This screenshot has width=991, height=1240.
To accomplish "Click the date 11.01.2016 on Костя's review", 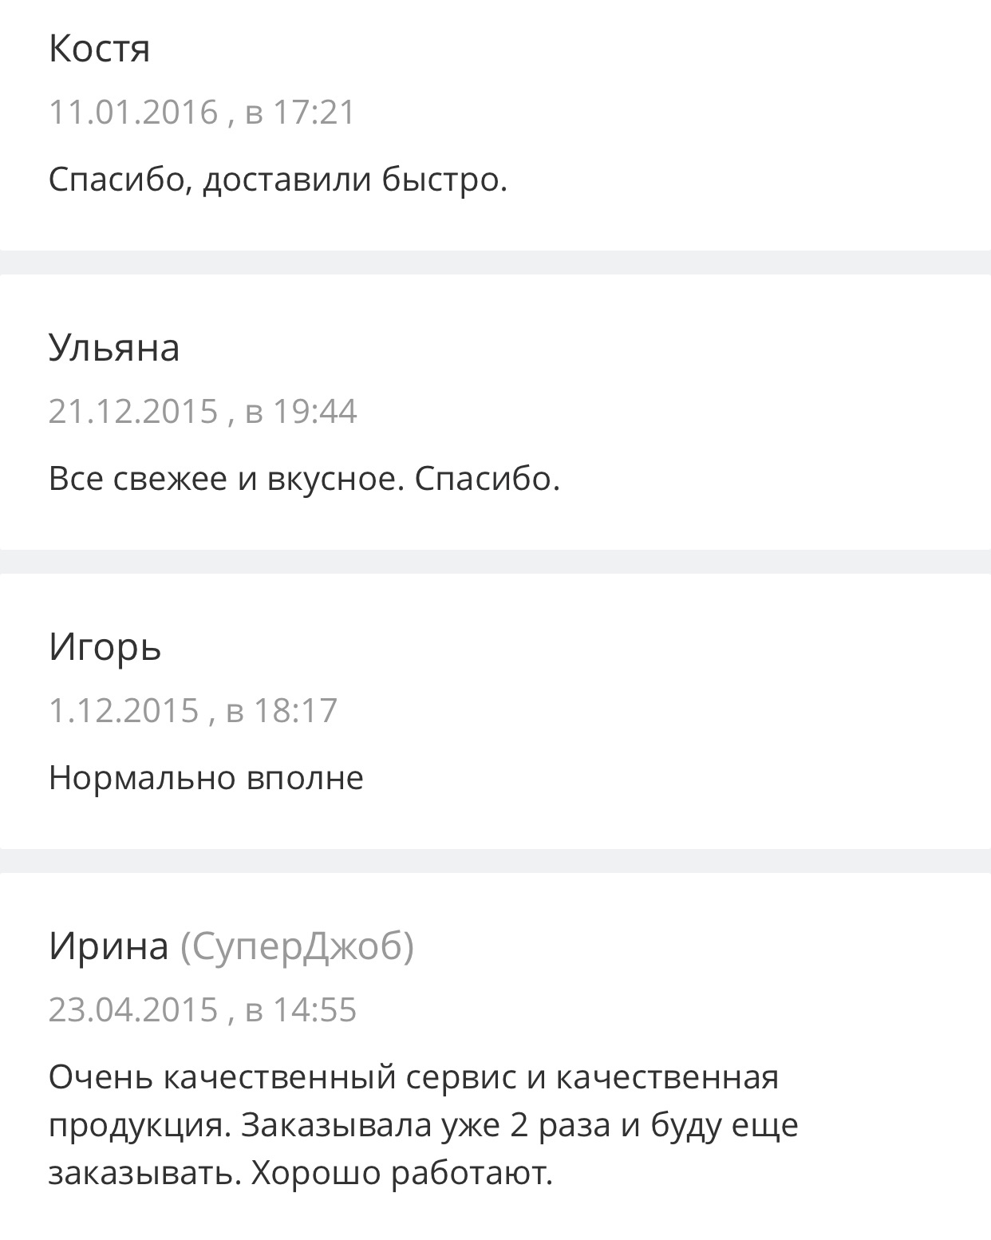I will [x=133, y=113].
